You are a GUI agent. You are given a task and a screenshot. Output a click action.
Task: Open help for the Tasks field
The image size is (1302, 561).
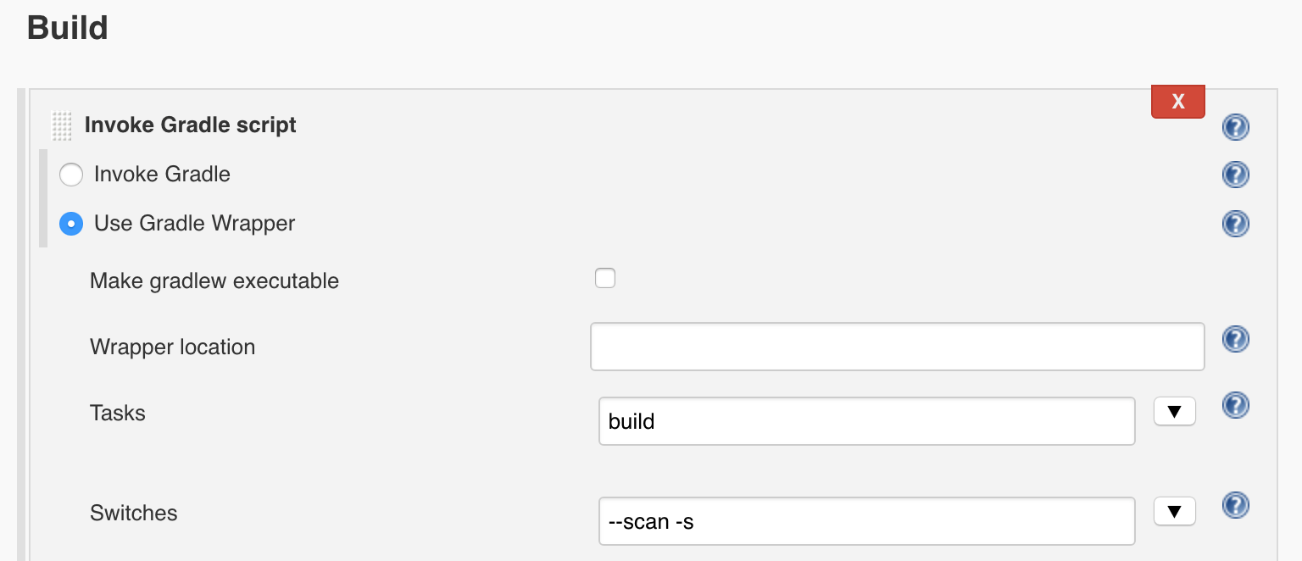(1235, 405)
